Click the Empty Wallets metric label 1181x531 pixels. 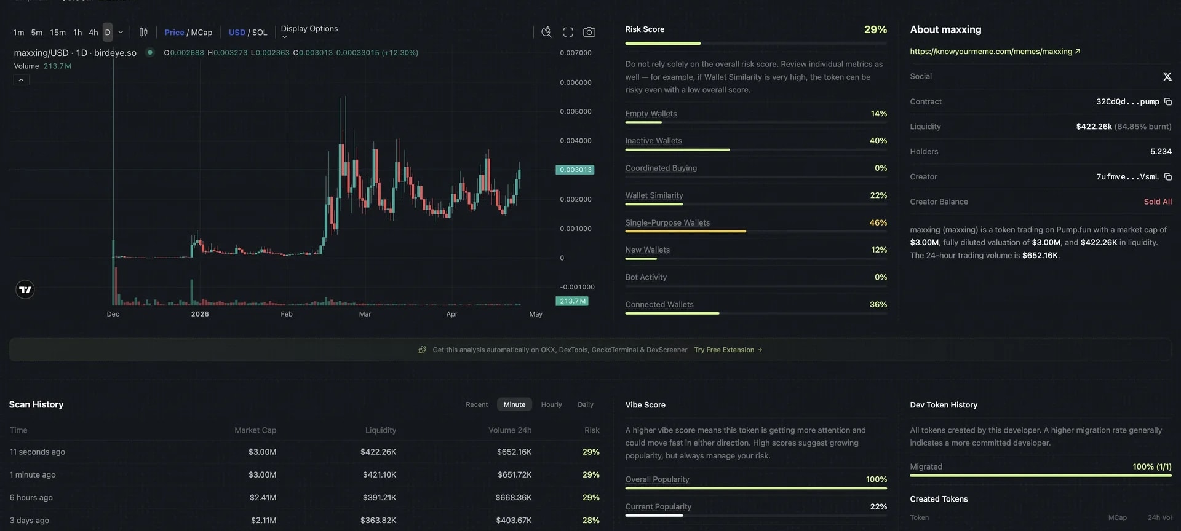[x=651, y=114]
